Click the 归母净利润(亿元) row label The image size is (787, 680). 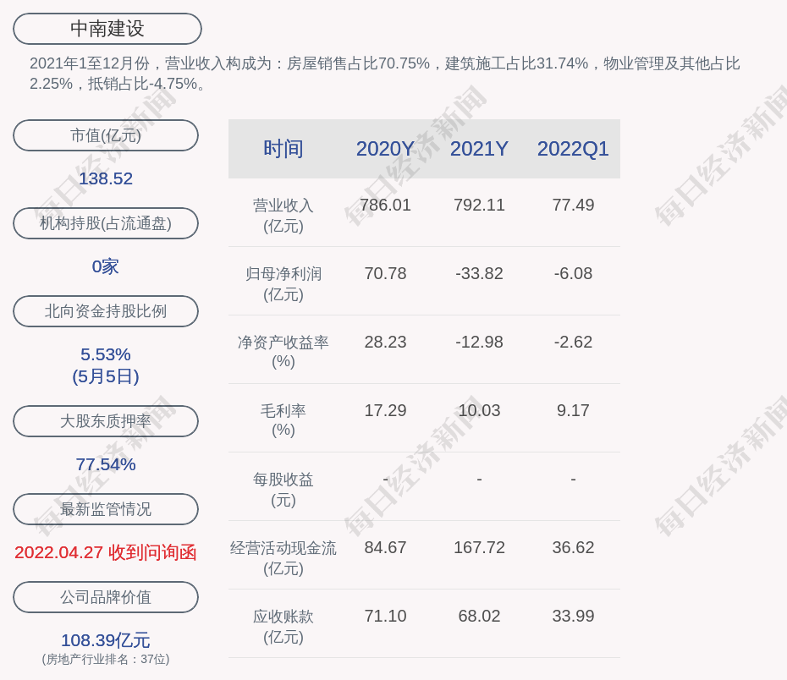click(x=283, y=284)
